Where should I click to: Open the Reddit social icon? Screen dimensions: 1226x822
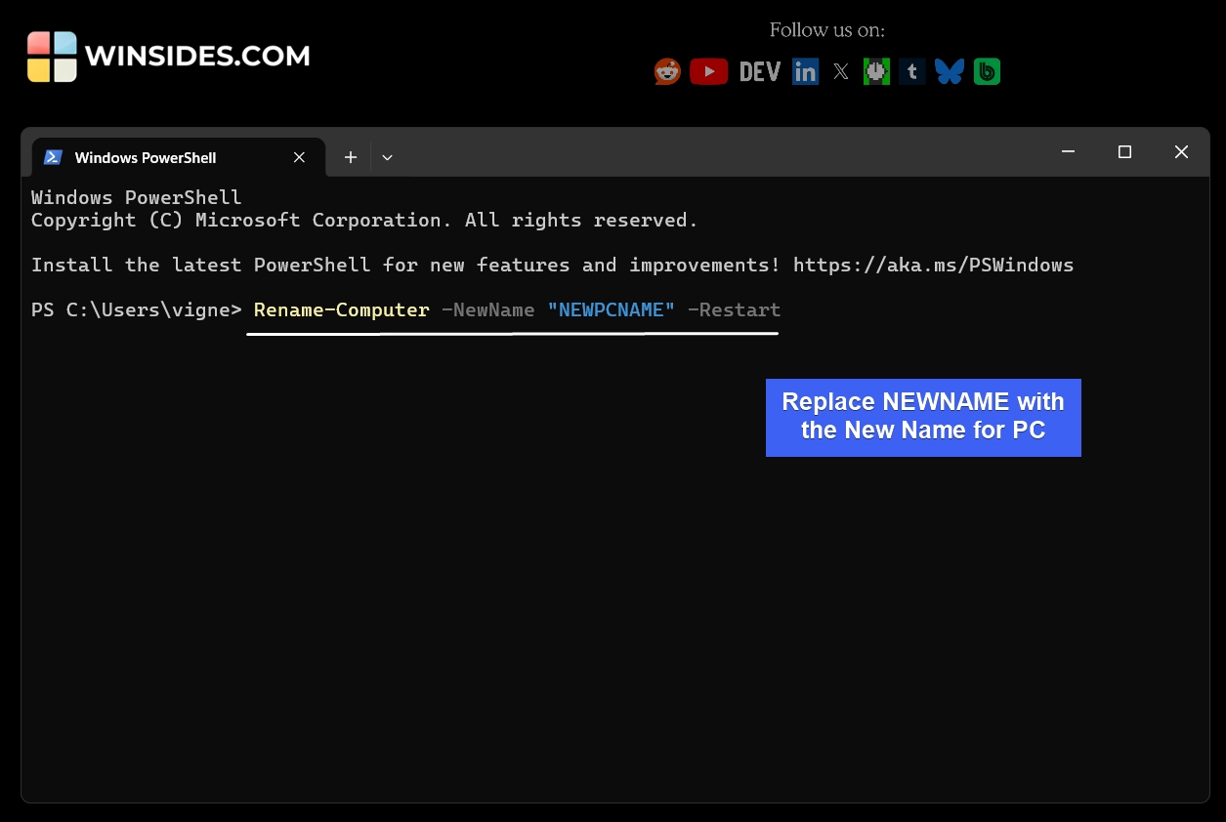(x=667, y=70)
